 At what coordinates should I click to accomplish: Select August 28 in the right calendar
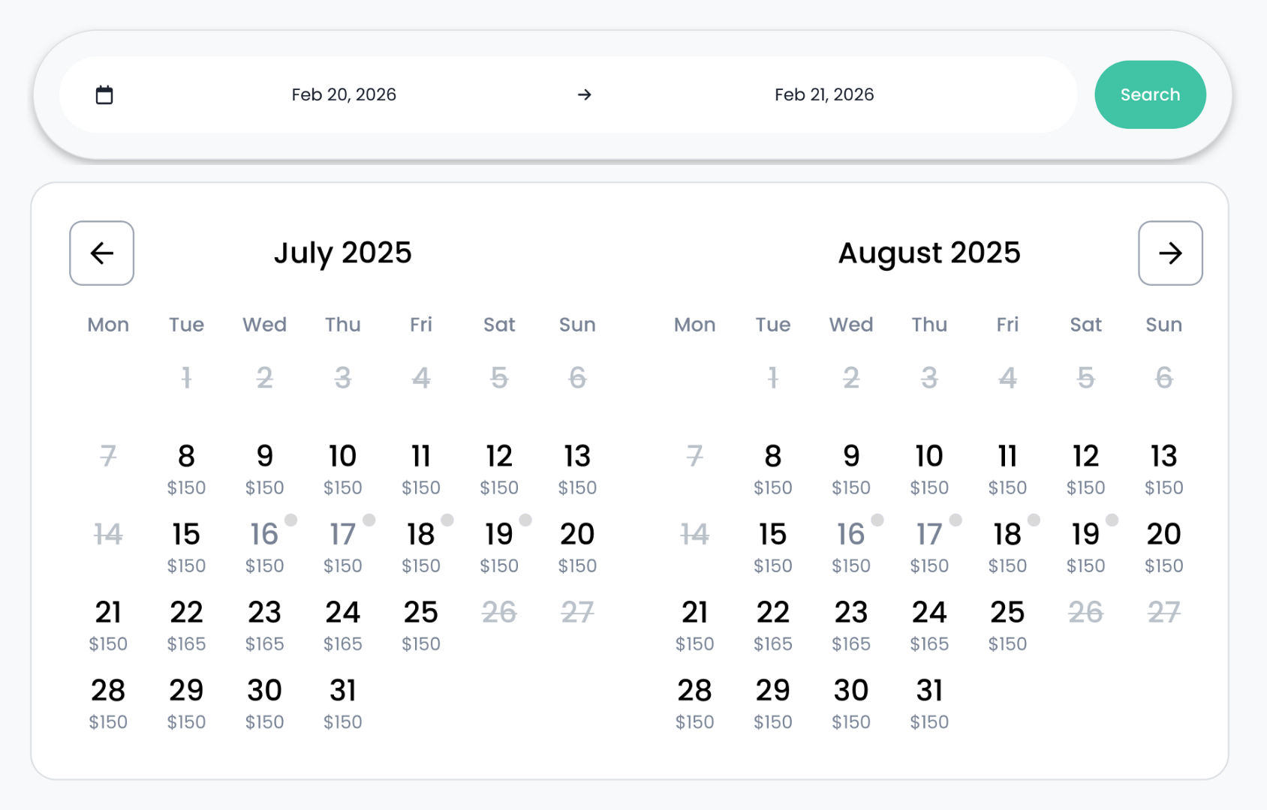[x=695, y=703]
